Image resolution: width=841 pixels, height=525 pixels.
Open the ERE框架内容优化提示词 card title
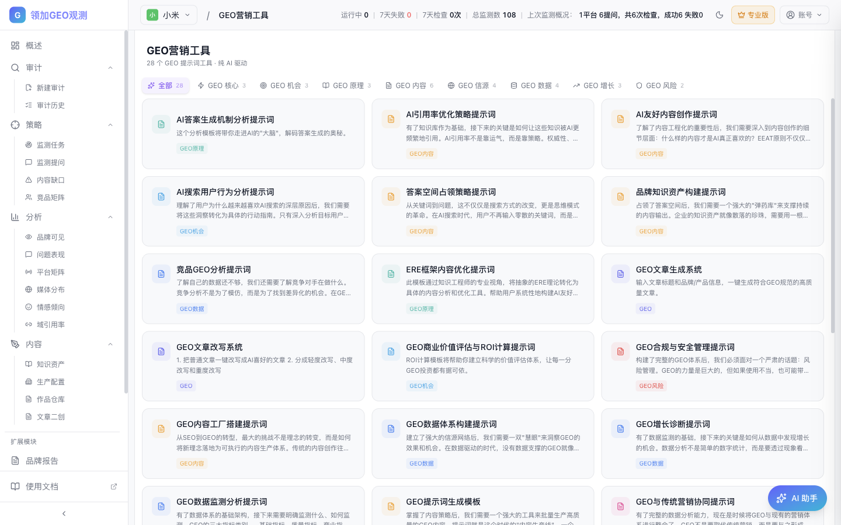[x=450, y=269]
